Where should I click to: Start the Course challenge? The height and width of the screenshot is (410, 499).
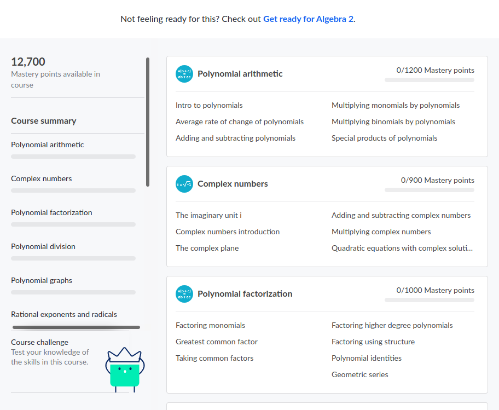(39, 342)
